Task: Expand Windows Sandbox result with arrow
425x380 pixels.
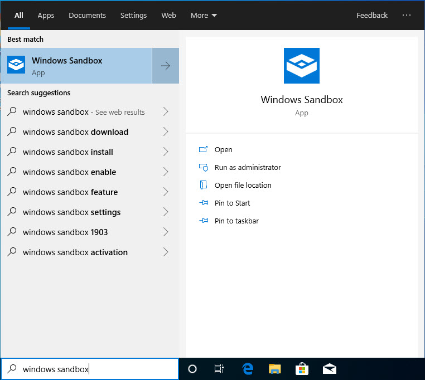Action: pos(166,66)
